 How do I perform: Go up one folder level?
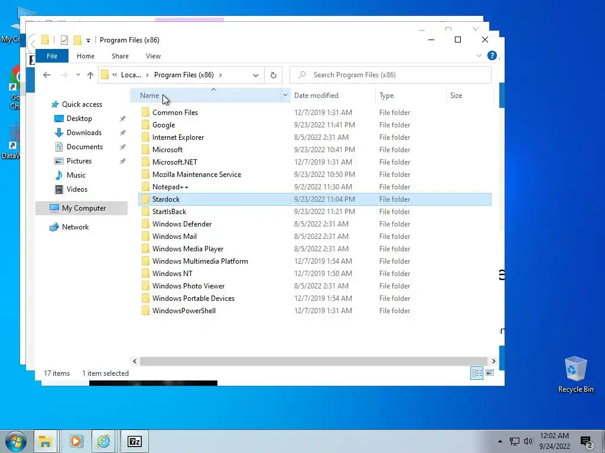[90, 75]
